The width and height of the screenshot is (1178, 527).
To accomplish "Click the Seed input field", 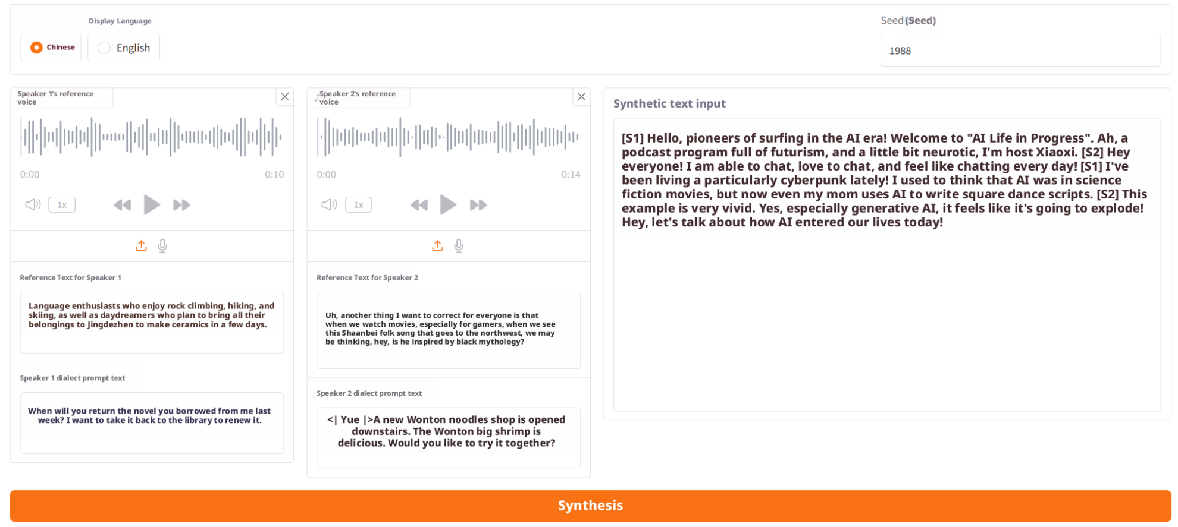I will [x=1020, y=51].
